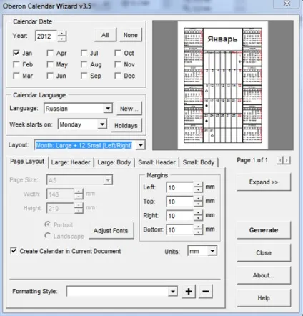Switch to the Large: Header tab
The image size is (303, 316).
[71, 162]
